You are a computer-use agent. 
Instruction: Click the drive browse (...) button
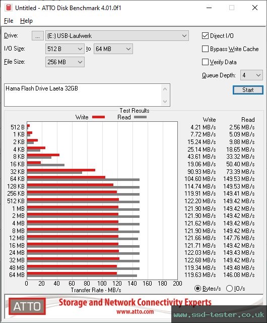38,36
